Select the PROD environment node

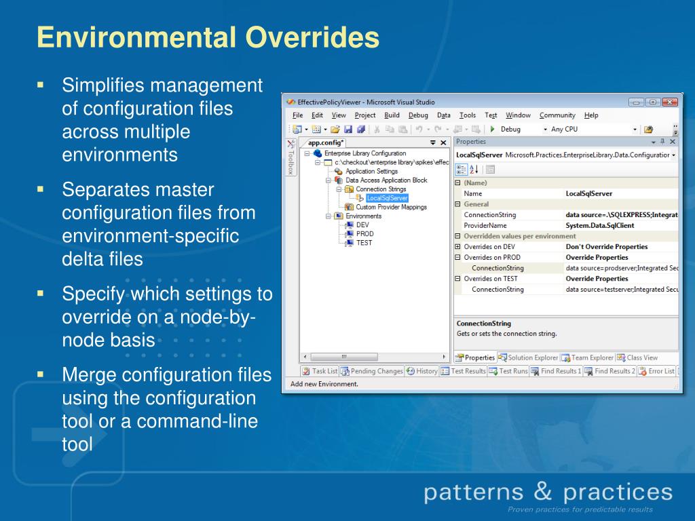click(x=364, y=234)
